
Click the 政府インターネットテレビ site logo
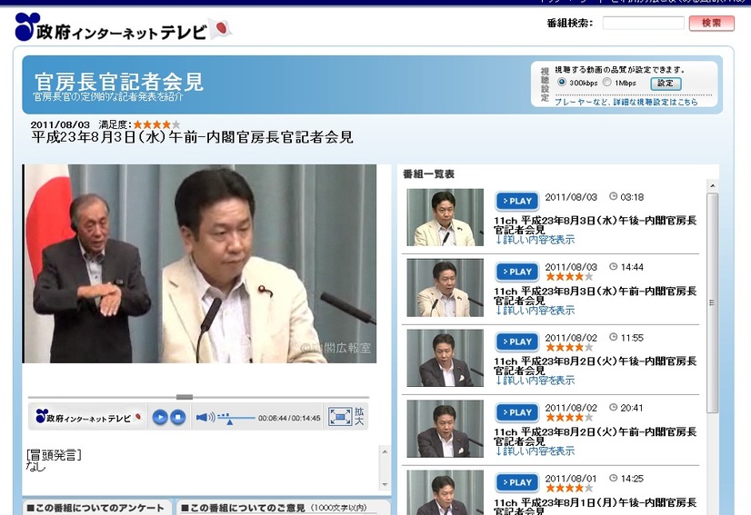tap(123, 28)
